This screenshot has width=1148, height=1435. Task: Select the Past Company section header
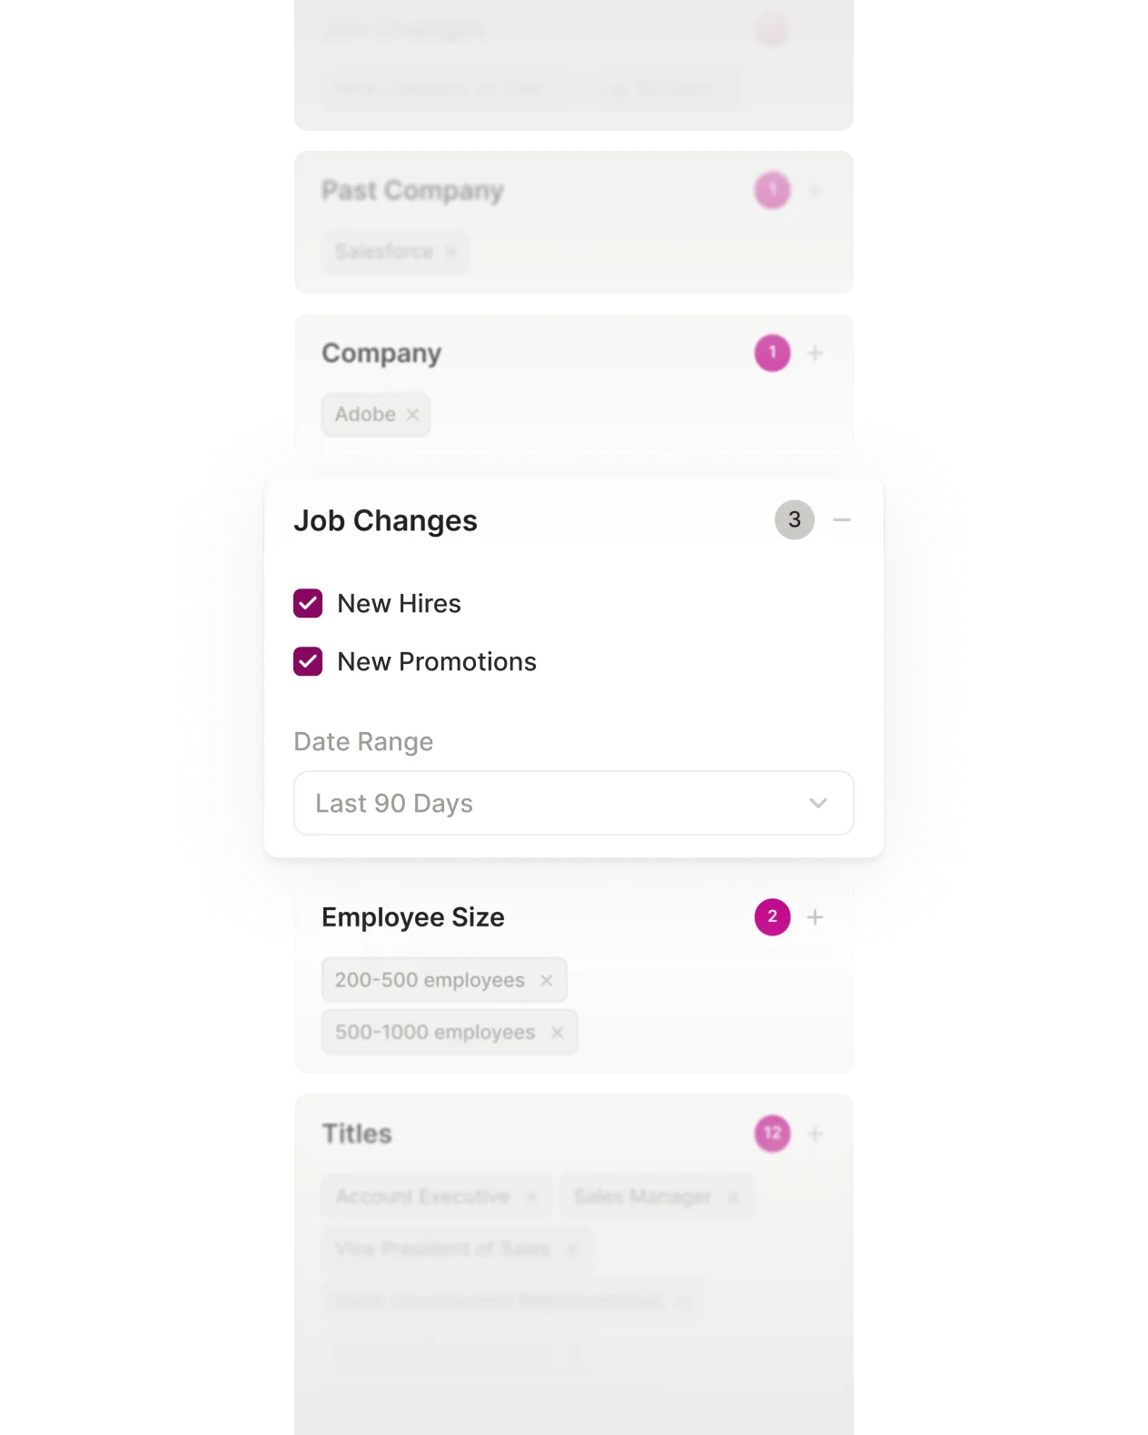[x=414, y=190]
